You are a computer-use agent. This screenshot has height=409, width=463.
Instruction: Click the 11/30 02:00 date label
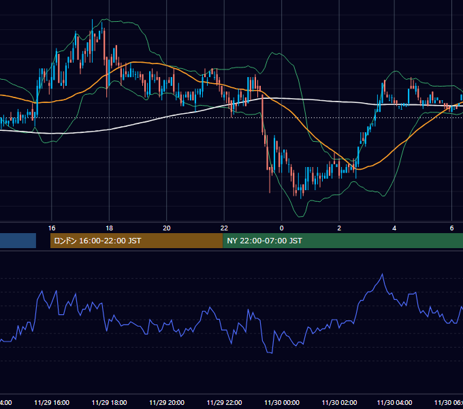pyautogui.click(x=339, y=402)
